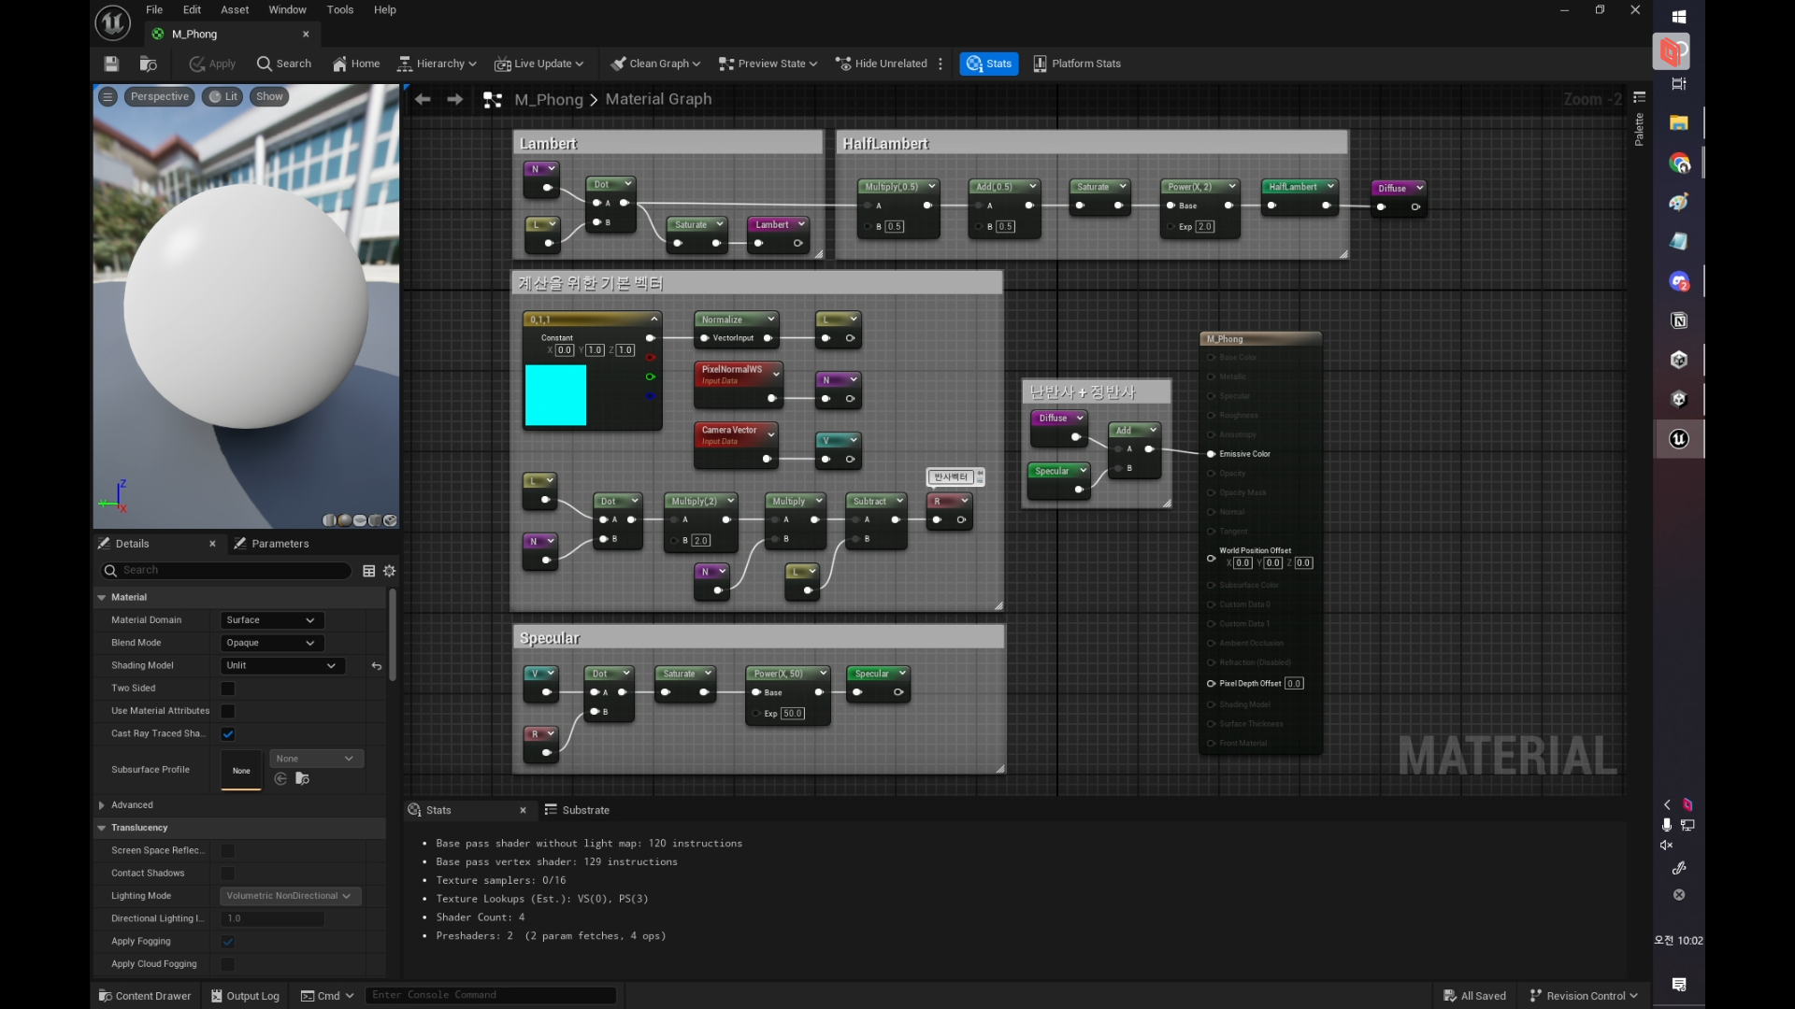
Task: Open viewport options hamburger menu
Action: click(108, 96)
